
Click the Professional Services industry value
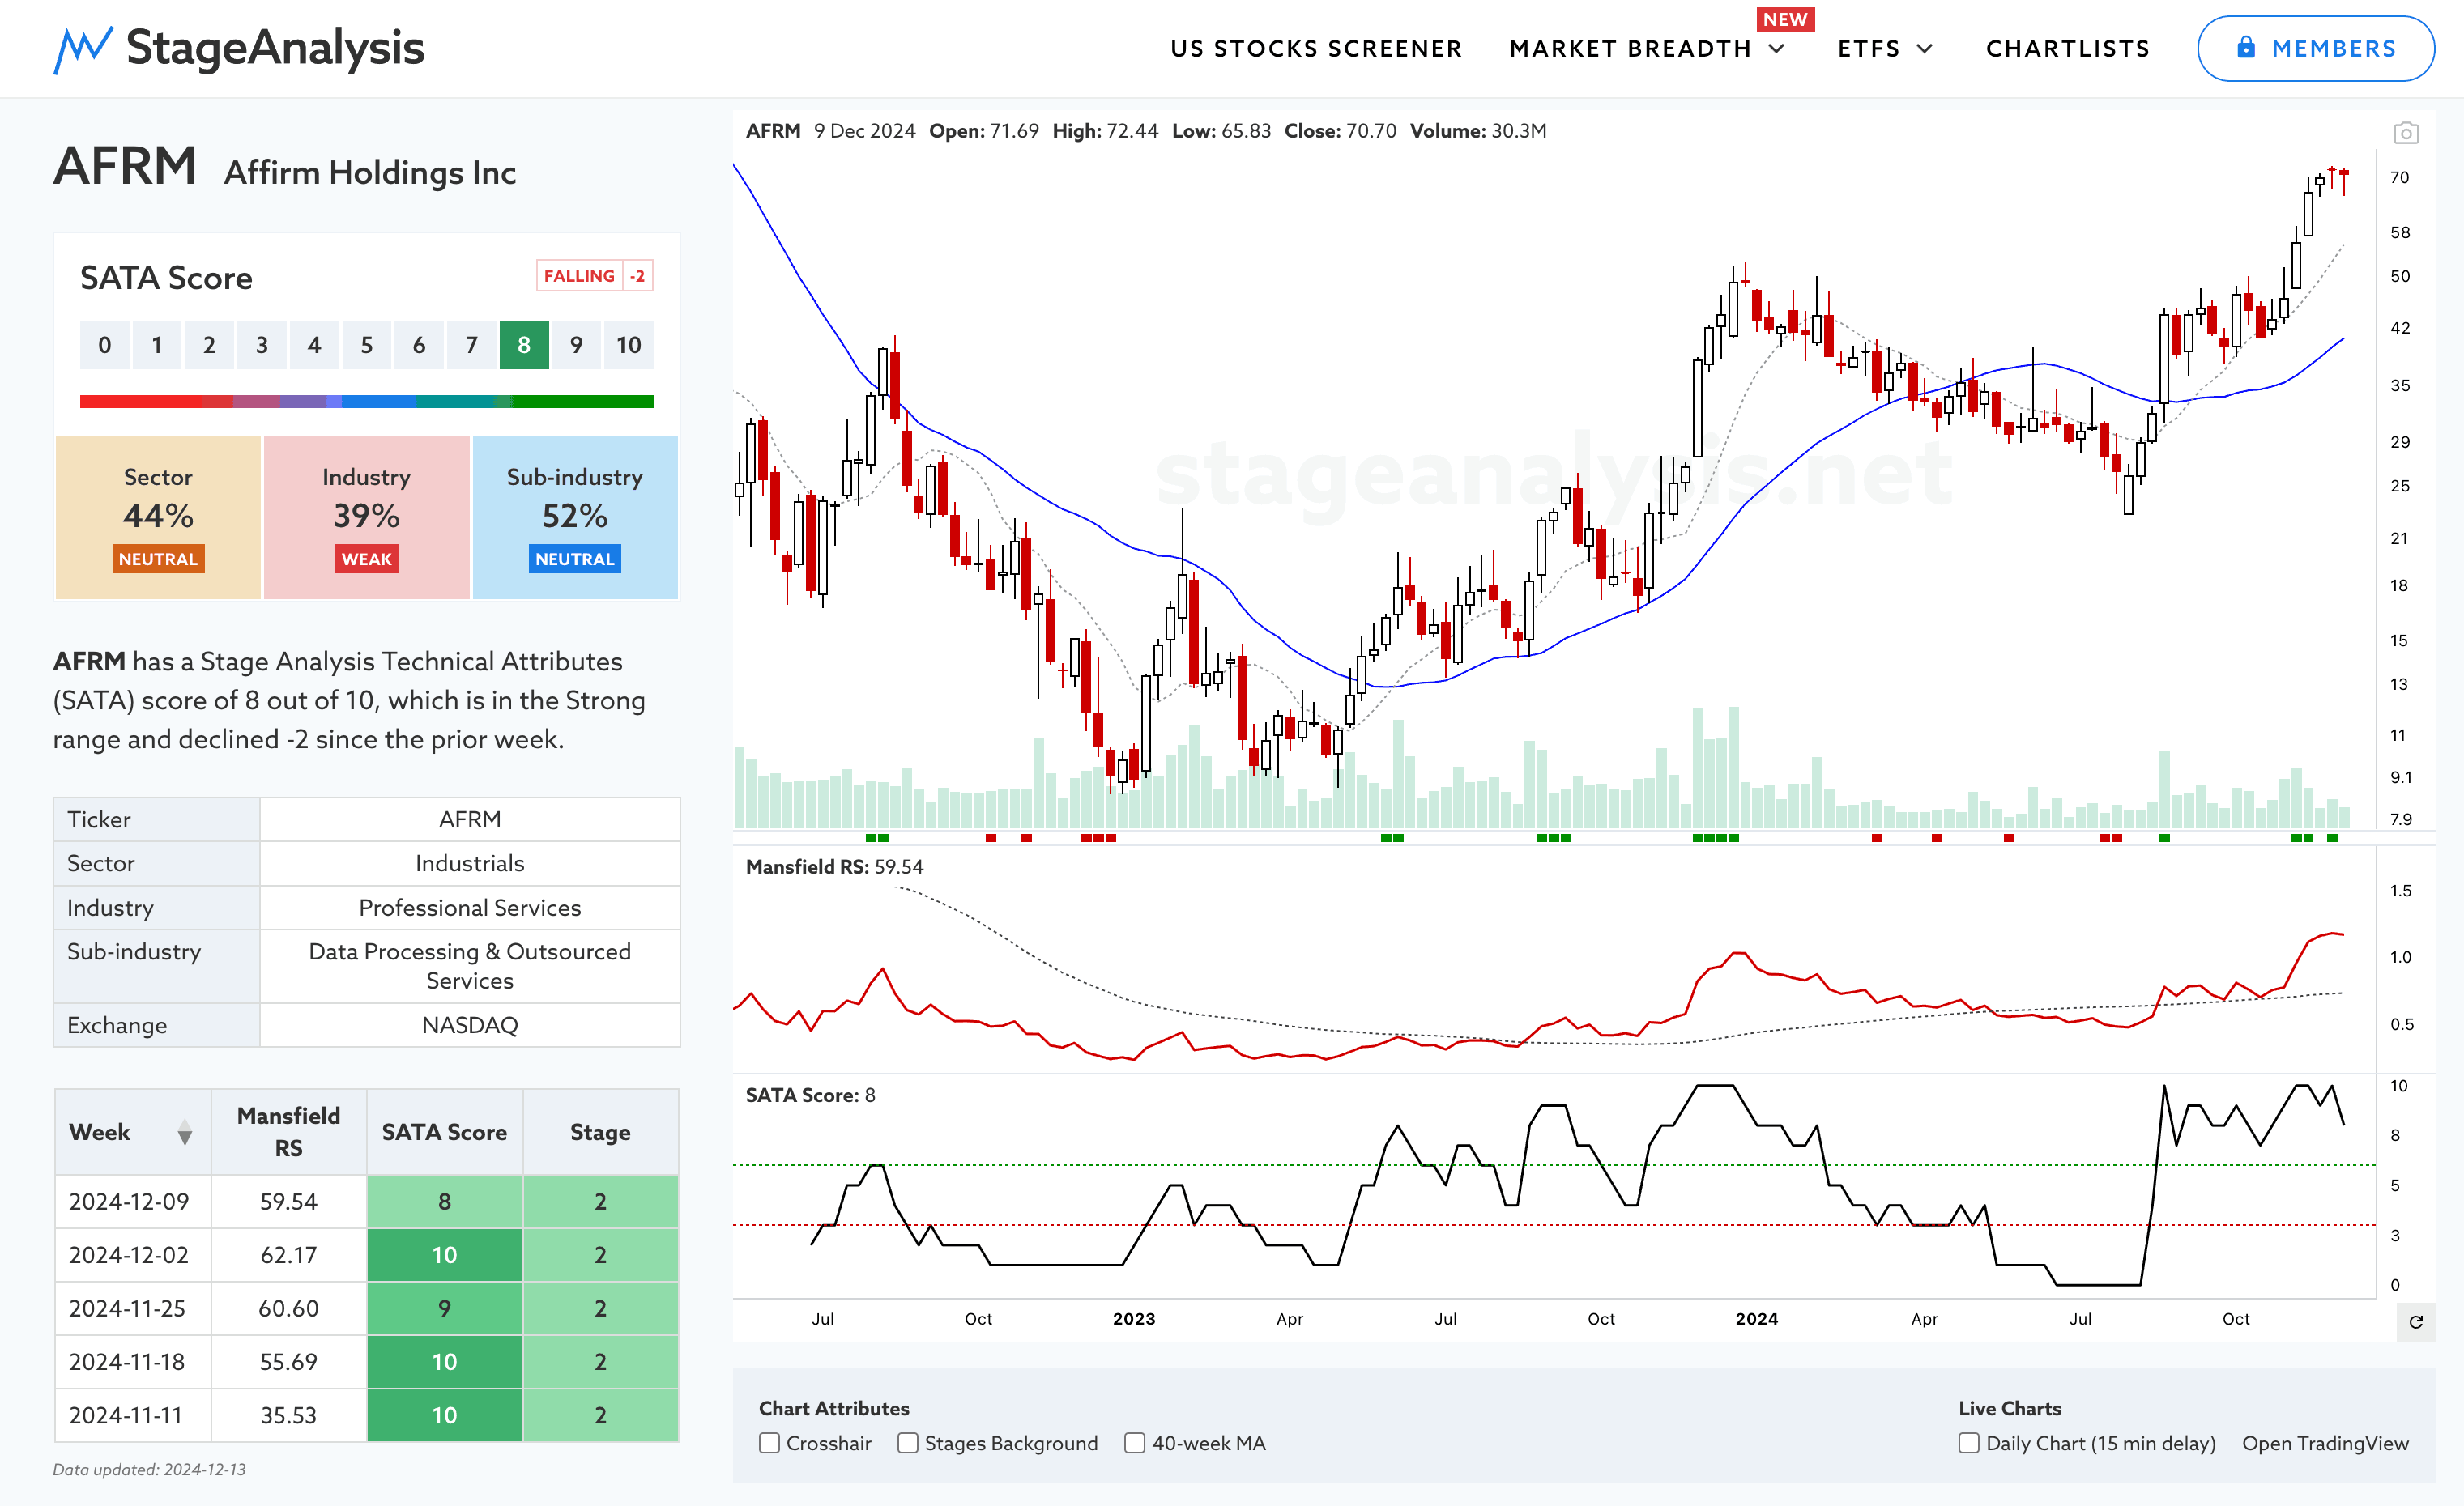tap(470, 908)
